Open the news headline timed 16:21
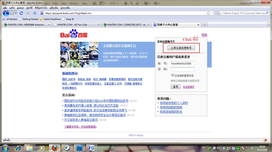Viewport: 272px width, 152px height. coord(96,101)
